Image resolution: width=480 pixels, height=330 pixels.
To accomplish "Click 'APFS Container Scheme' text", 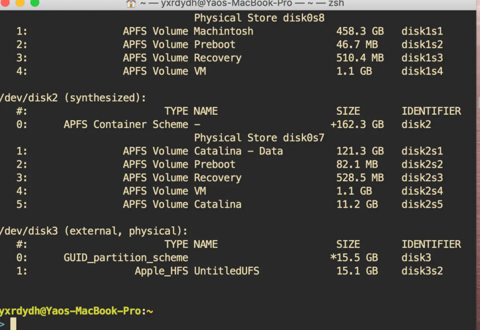I will [126, 125].
